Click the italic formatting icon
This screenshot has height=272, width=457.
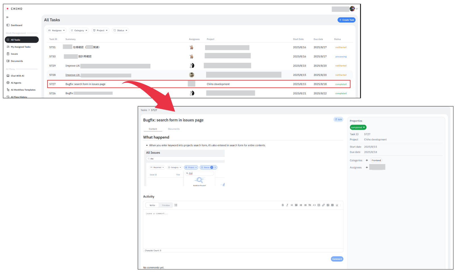(287, 205)
